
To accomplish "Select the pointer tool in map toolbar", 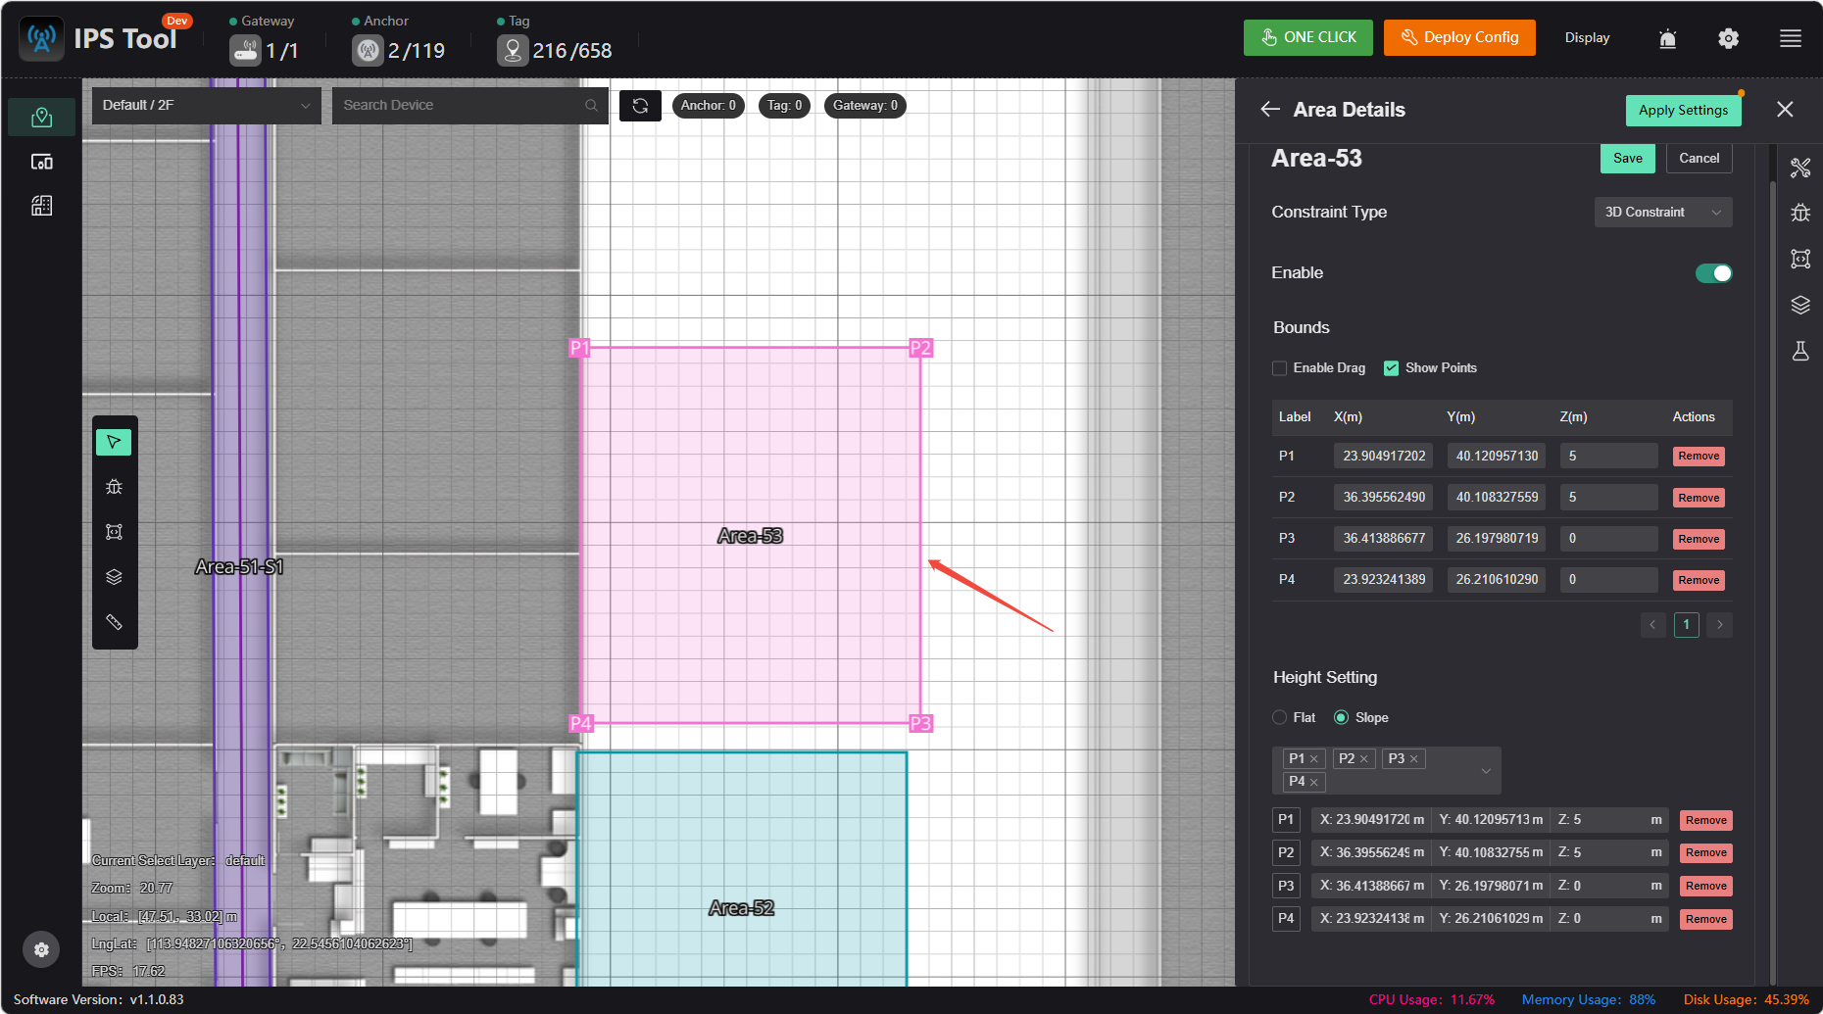I will 114,442.
